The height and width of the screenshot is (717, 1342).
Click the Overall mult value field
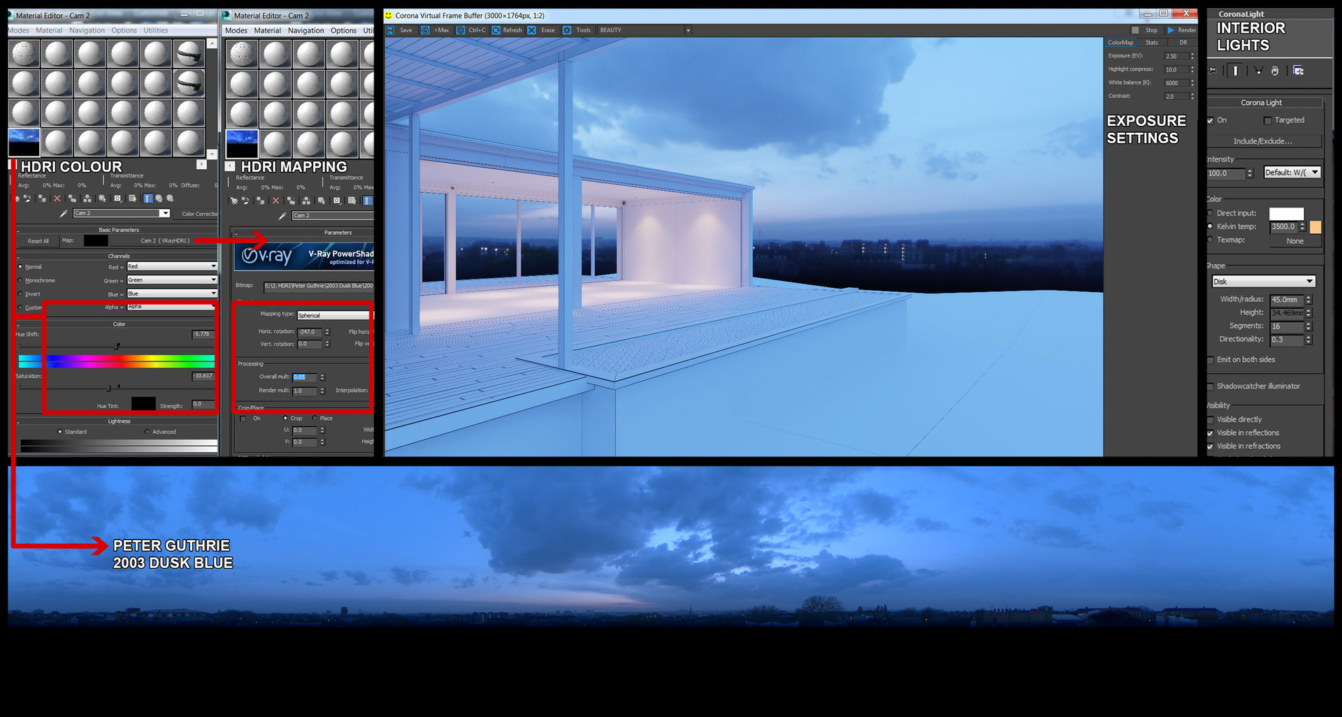(305, 377)
